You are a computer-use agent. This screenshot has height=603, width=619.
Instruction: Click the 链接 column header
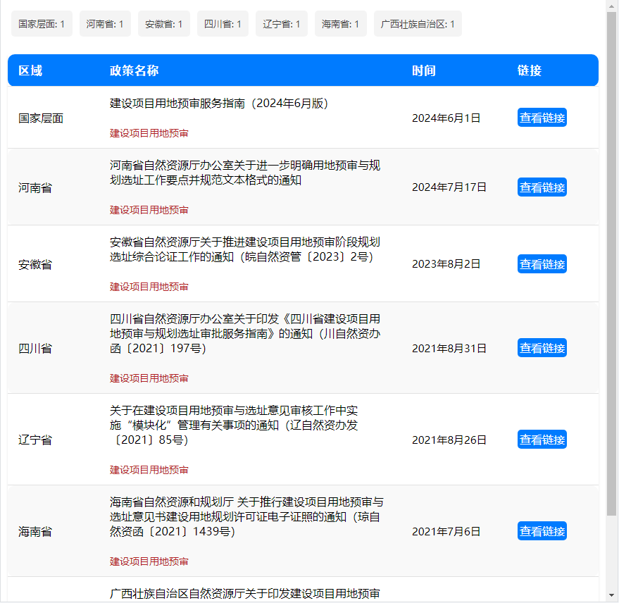click(x=530, y=70)
